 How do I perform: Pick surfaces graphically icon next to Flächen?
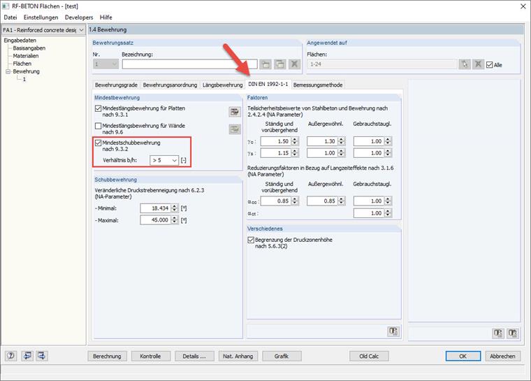coord(465,64)
